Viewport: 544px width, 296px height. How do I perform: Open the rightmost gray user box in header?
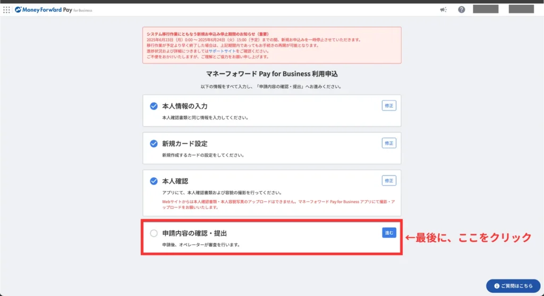(x=521, y=9)
